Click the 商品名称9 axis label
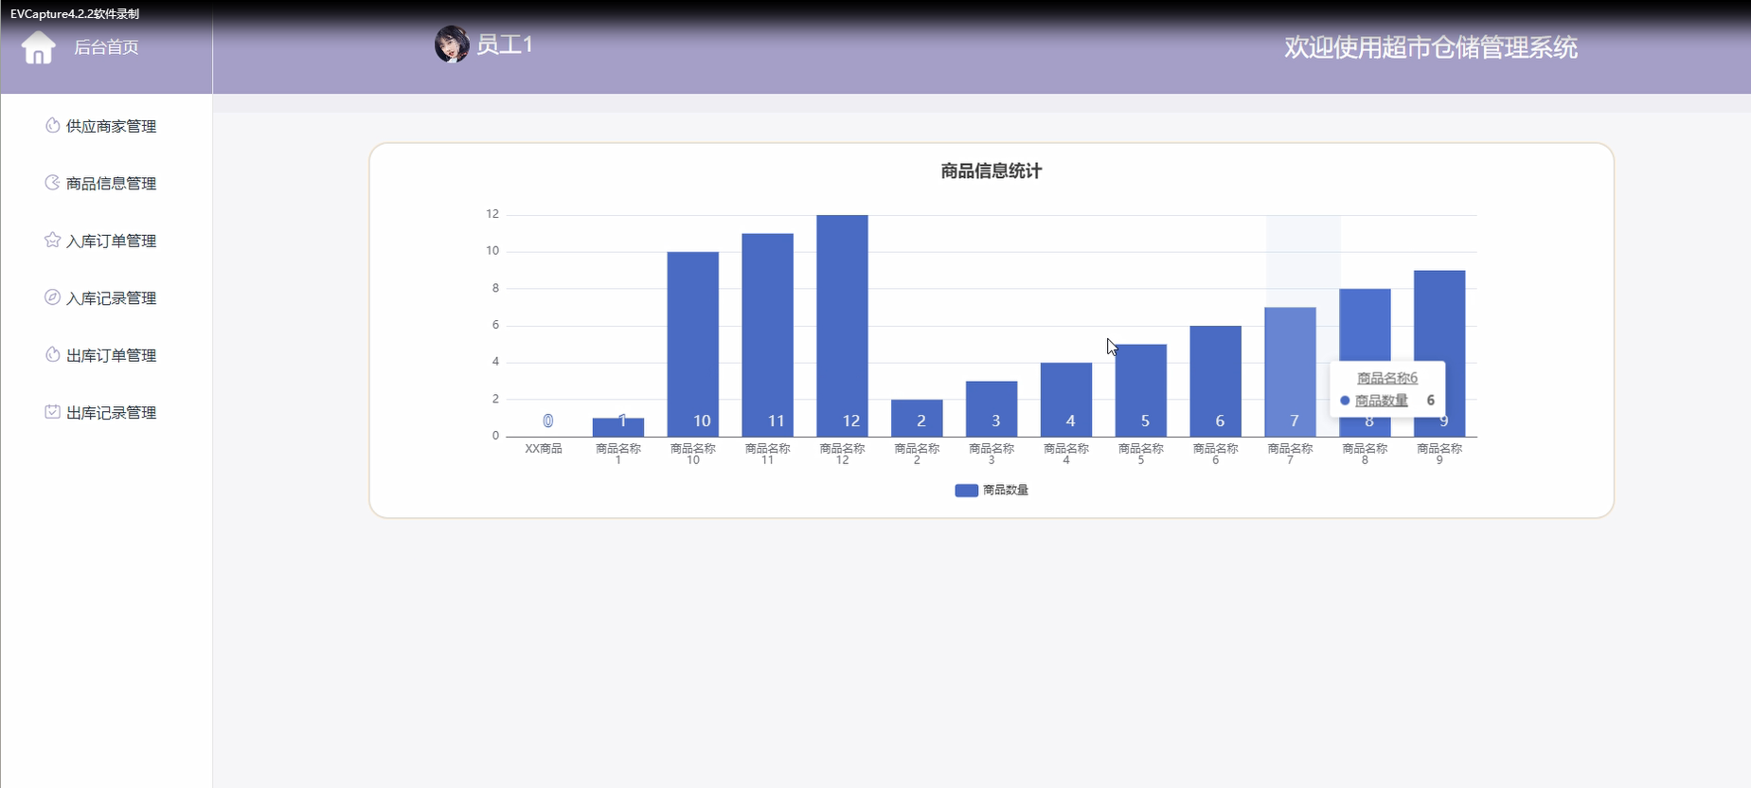Viewport: 1751px width, 788px height. click(1439, 454)
